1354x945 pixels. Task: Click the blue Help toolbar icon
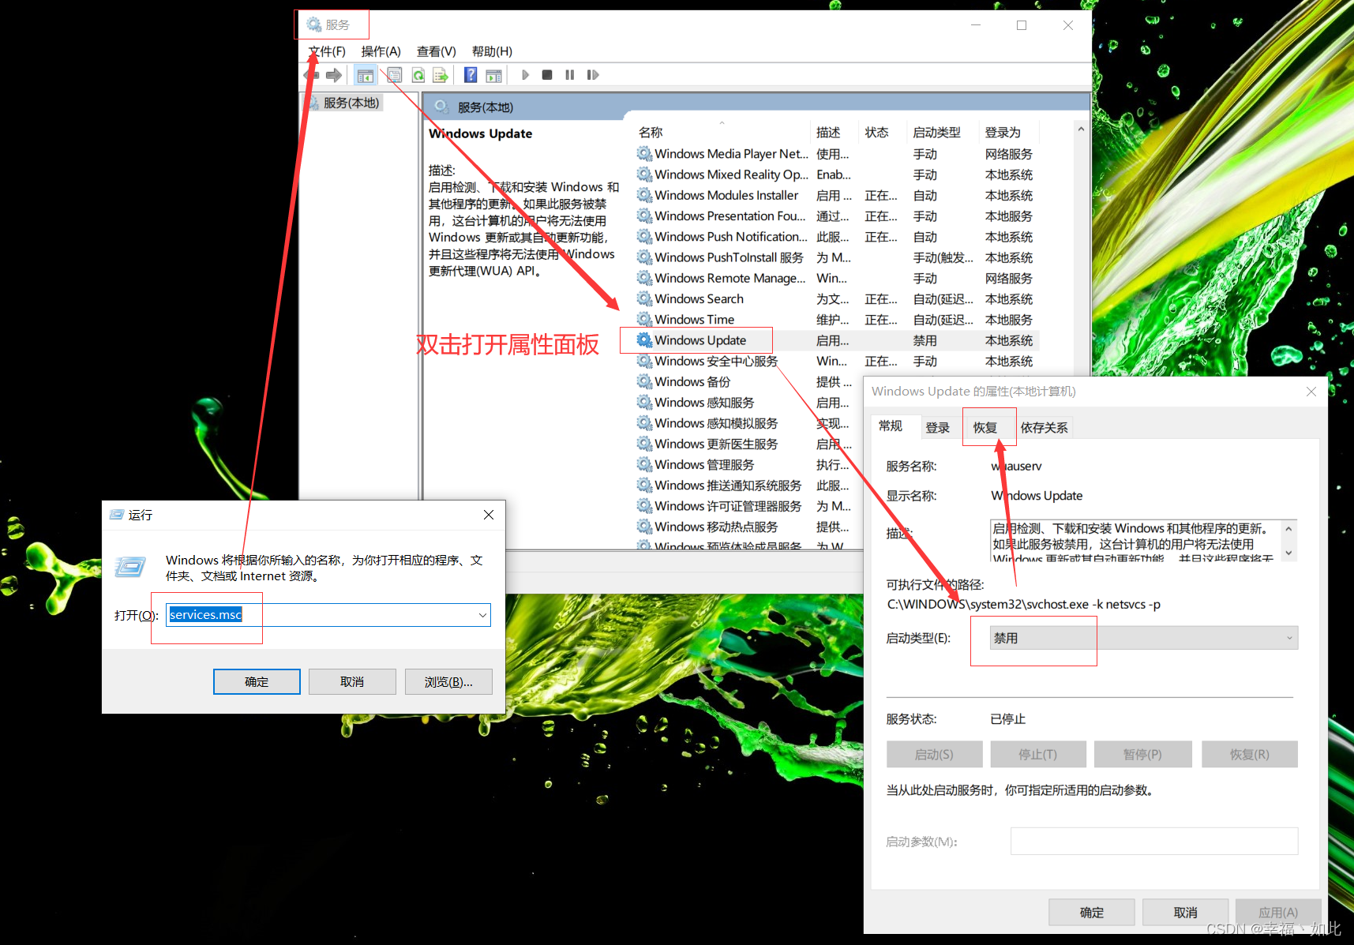tap(471, 75)
